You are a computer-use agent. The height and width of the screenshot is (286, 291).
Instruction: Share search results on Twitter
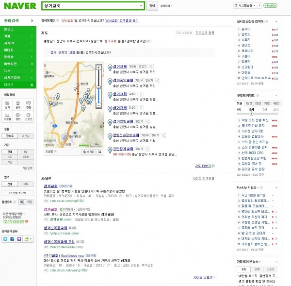(5, 239)
